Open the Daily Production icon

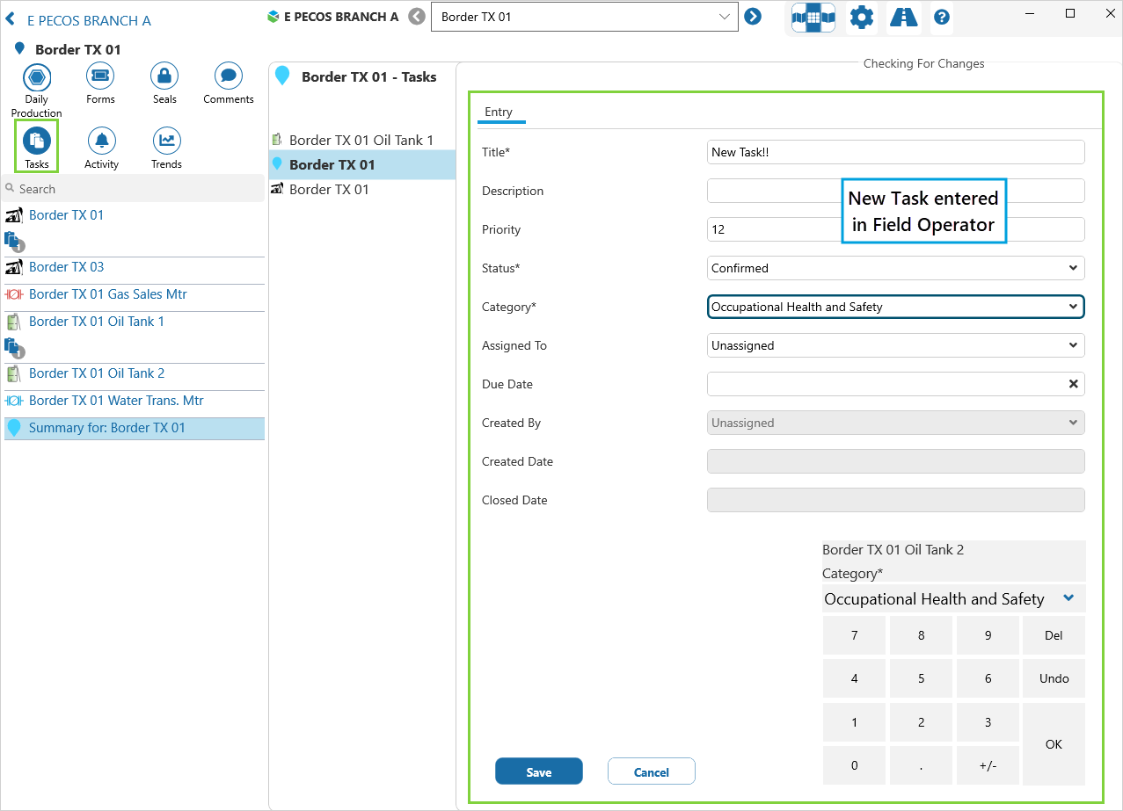click(36, 77)
